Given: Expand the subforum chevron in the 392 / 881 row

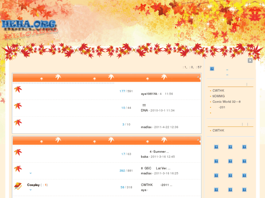Looking at the screenshot, I should (x=31, y=173).
